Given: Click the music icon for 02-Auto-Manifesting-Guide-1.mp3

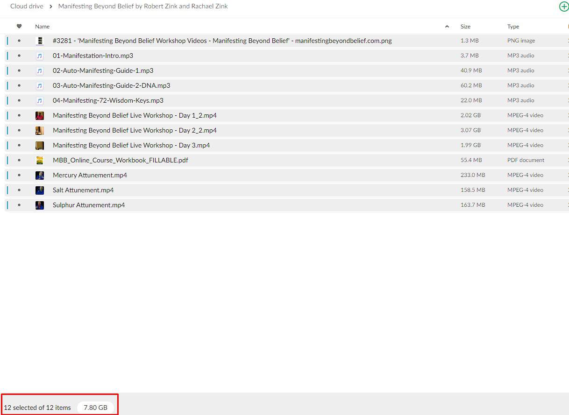Looking at the screenshot, I should point(40,70).
